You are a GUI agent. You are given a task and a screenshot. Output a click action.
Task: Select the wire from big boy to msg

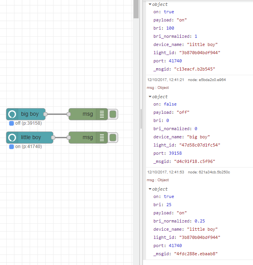coord(57,114)
